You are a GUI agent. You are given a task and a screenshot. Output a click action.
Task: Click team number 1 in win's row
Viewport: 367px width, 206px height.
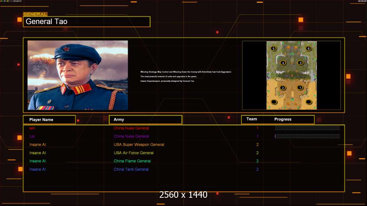[258, 128]
